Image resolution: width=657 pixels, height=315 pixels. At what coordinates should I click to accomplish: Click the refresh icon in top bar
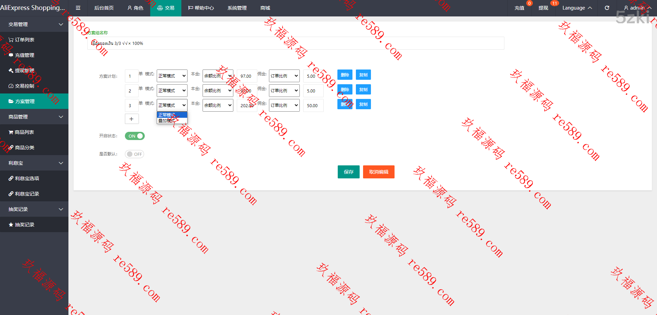tap(607, 8)
